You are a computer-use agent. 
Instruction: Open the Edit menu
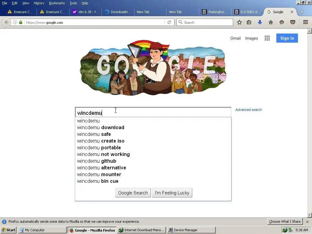click(x=15, y=3)
